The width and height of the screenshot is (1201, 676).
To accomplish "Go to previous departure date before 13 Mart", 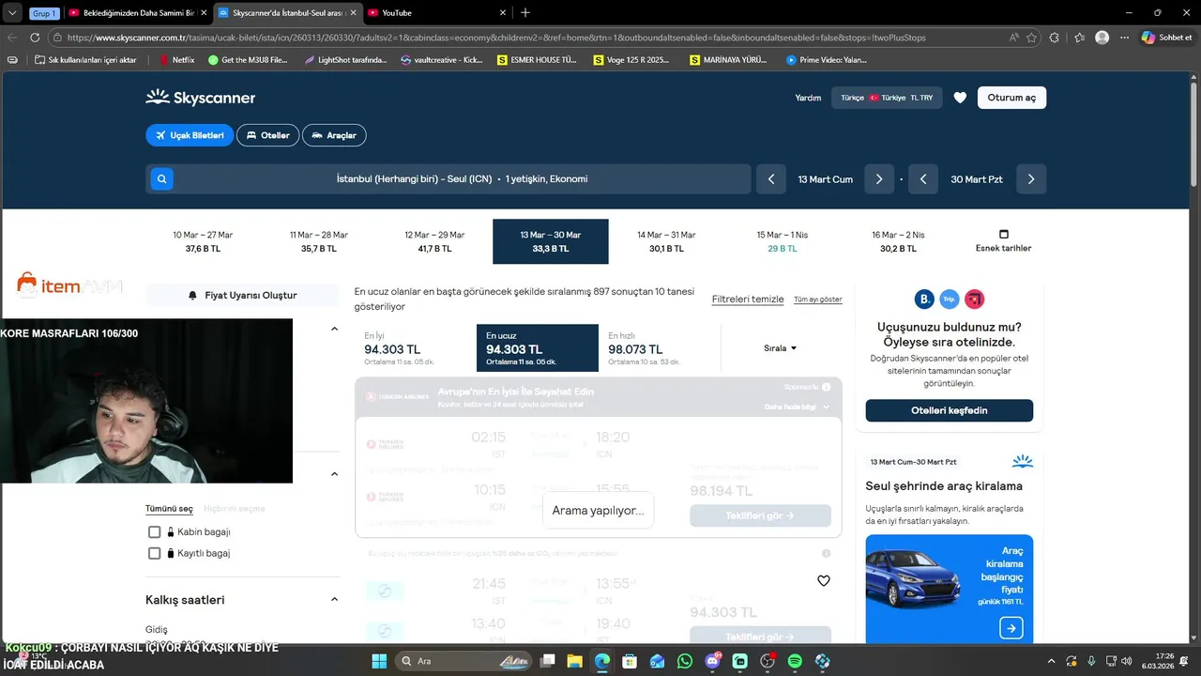I will (771, 179).
